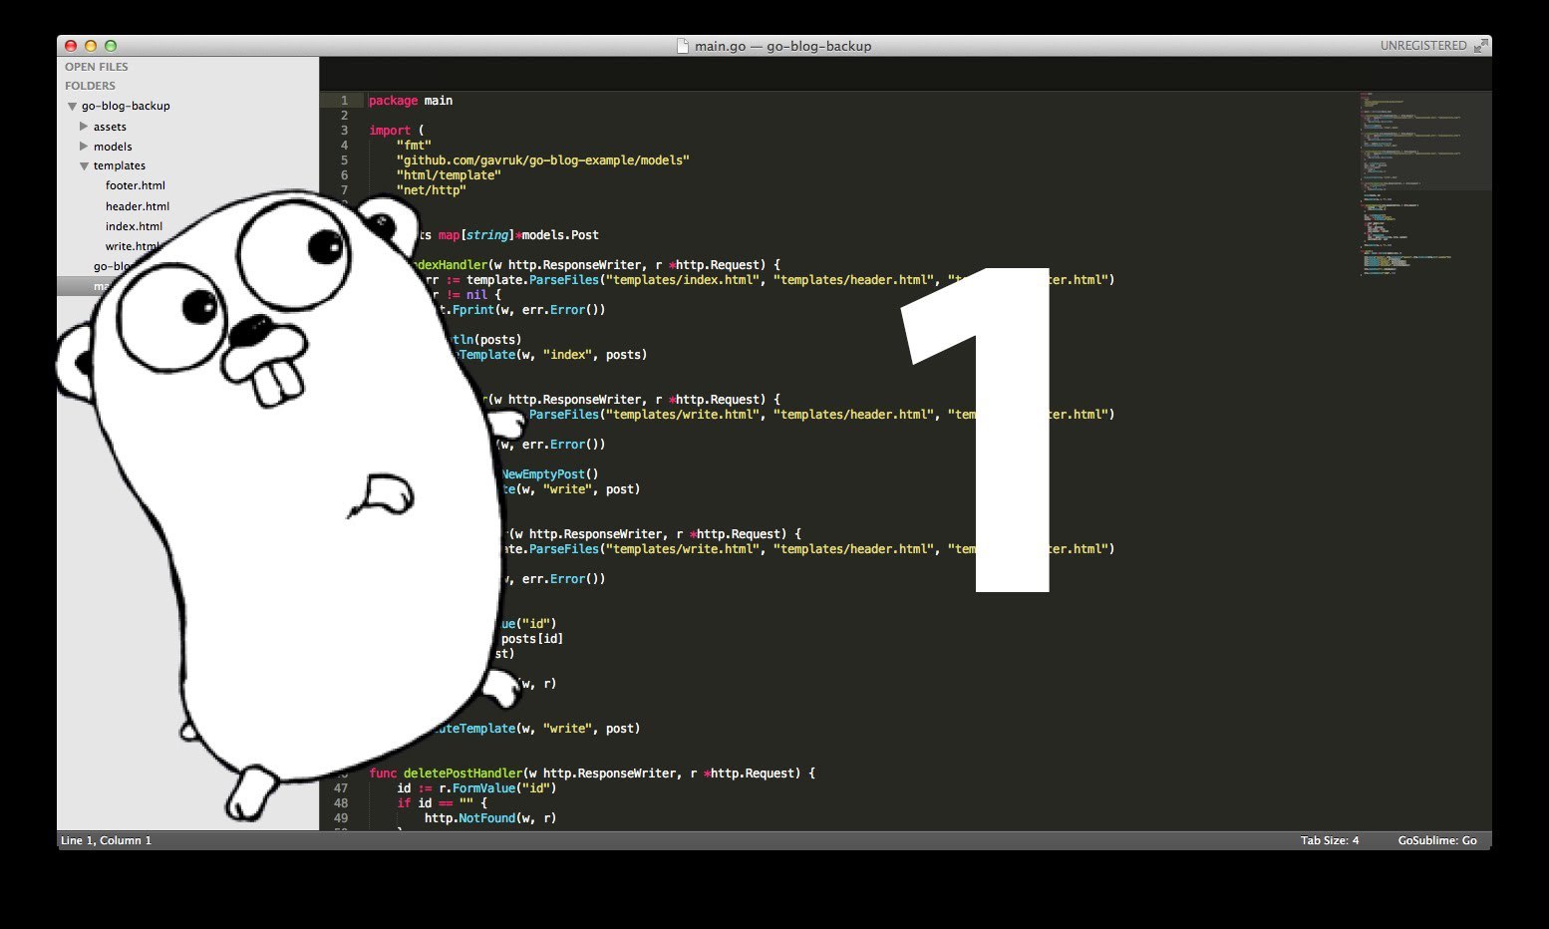Click the deletePostHandler function name
The height and width of the screenshot is (929, 1549).
pos(463,774)
